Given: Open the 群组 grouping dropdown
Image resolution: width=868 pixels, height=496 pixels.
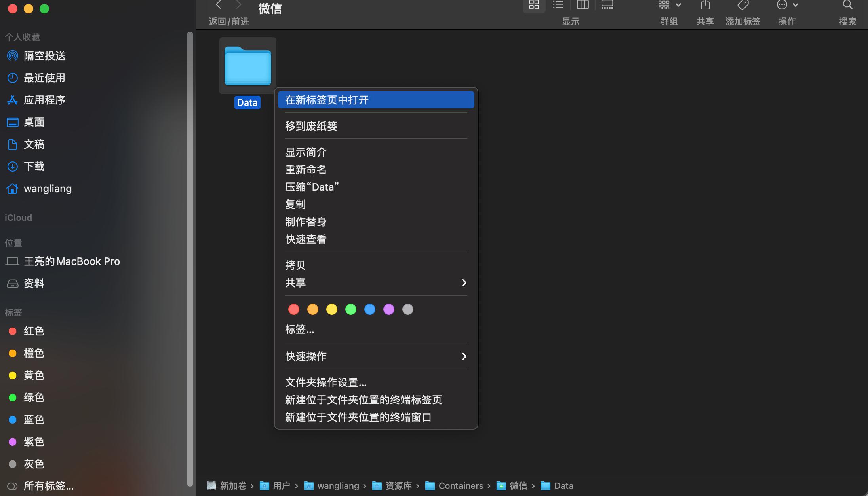Looking at the screenshot, I should click(669, 5).
